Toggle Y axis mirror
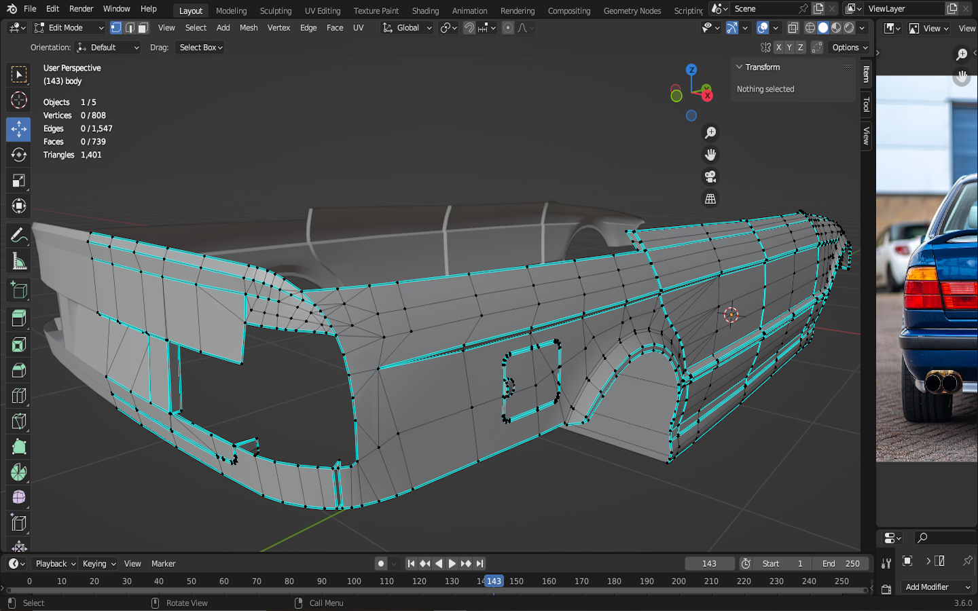The image size is (978, 611). 789,48
